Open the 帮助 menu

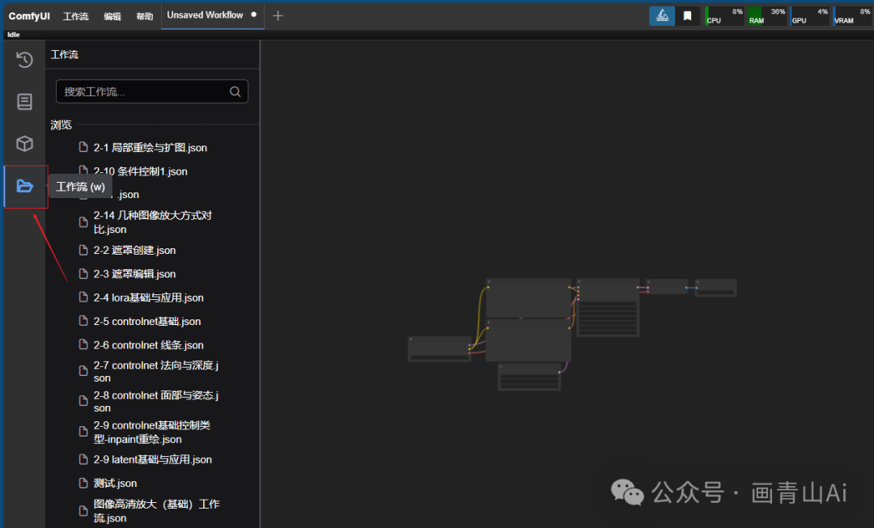[145, 16]
